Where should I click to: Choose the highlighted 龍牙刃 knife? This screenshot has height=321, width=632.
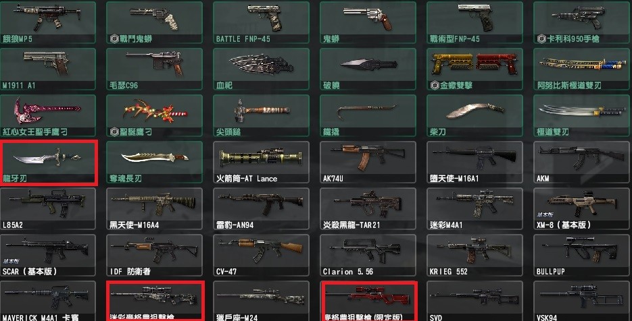click(49, 163)
